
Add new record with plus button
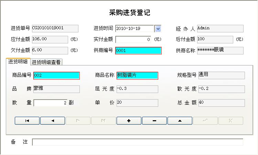click(129, 121)
